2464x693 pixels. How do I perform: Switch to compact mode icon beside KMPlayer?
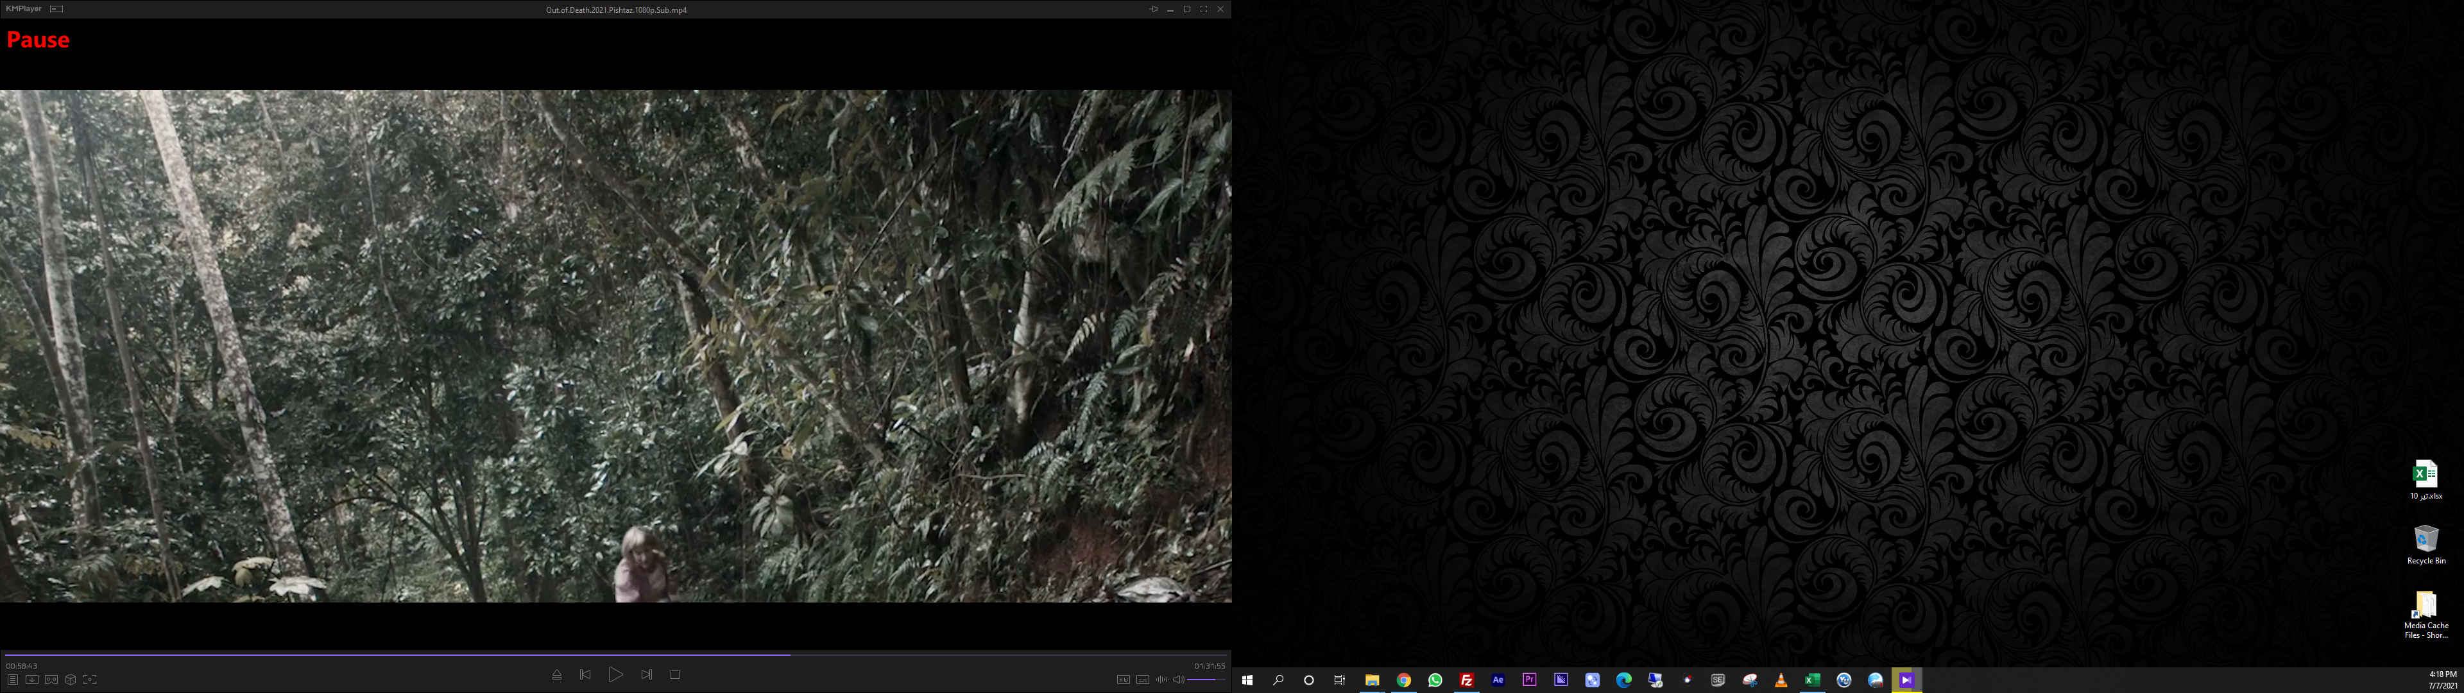[x=56, y=8]
